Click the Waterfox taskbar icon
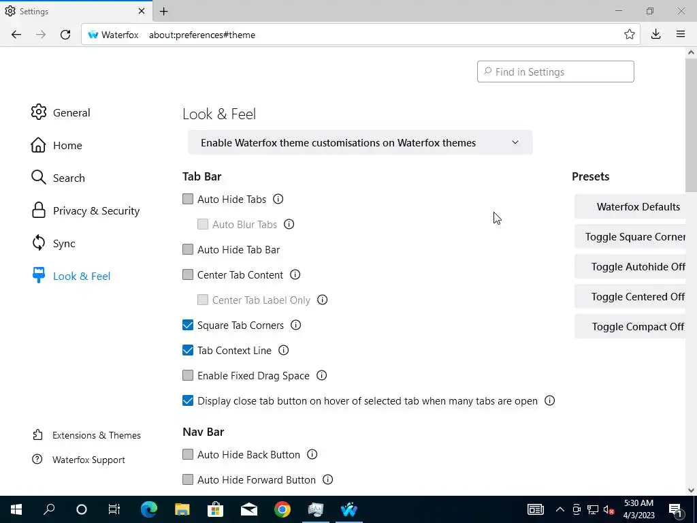This screenshot has width=697, height=523. [349, 509]
